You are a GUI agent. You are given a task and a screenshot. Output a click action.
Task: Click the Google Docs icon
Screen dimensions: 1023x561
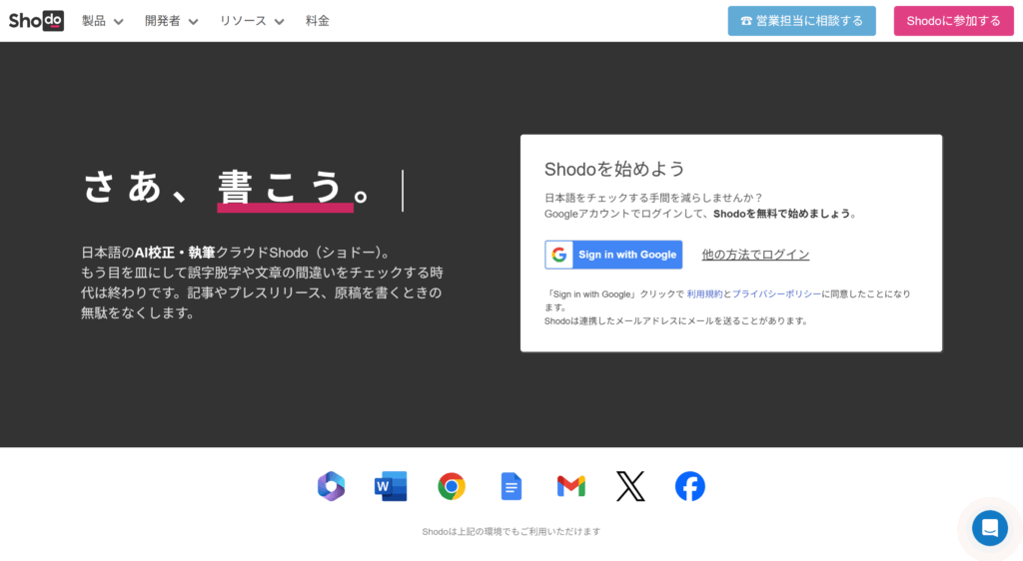(x=511, y=486)
